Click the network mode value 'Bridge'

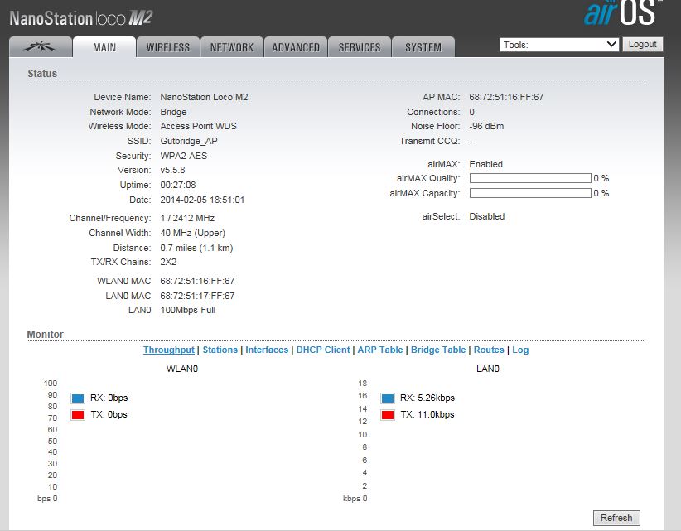tap(173, 112)
